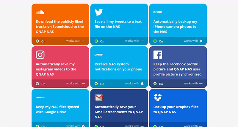The width and height of the screenshot is (238, 127).
Task: Click the Dropbox box icon
Action: click(x=158, y=97)
